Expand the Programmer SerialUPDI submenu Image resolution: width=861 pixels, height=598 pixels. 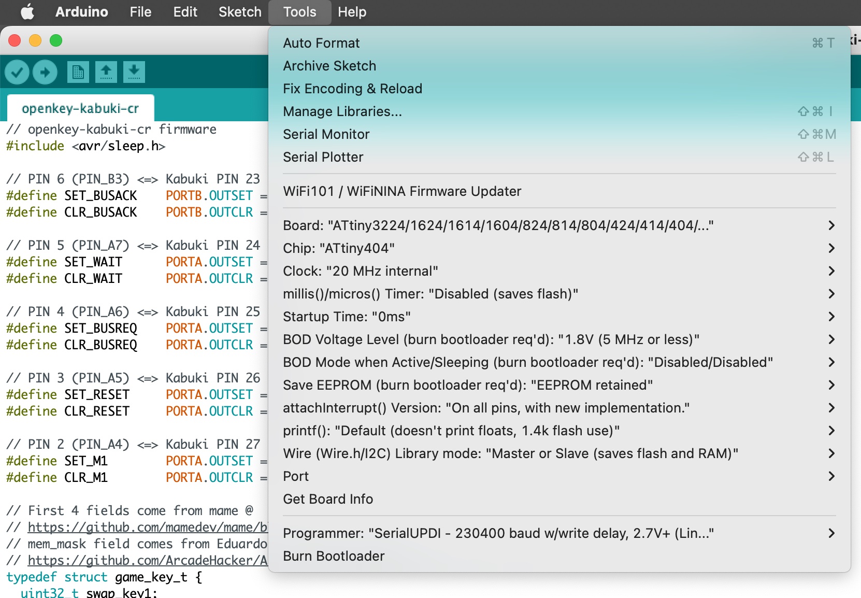(x=559, y=533)
